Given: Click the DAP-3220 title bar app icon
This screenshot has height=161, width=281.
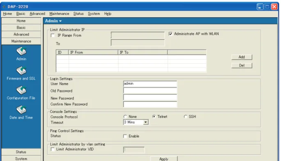Looking at the screenshot, I should (4, 7).
